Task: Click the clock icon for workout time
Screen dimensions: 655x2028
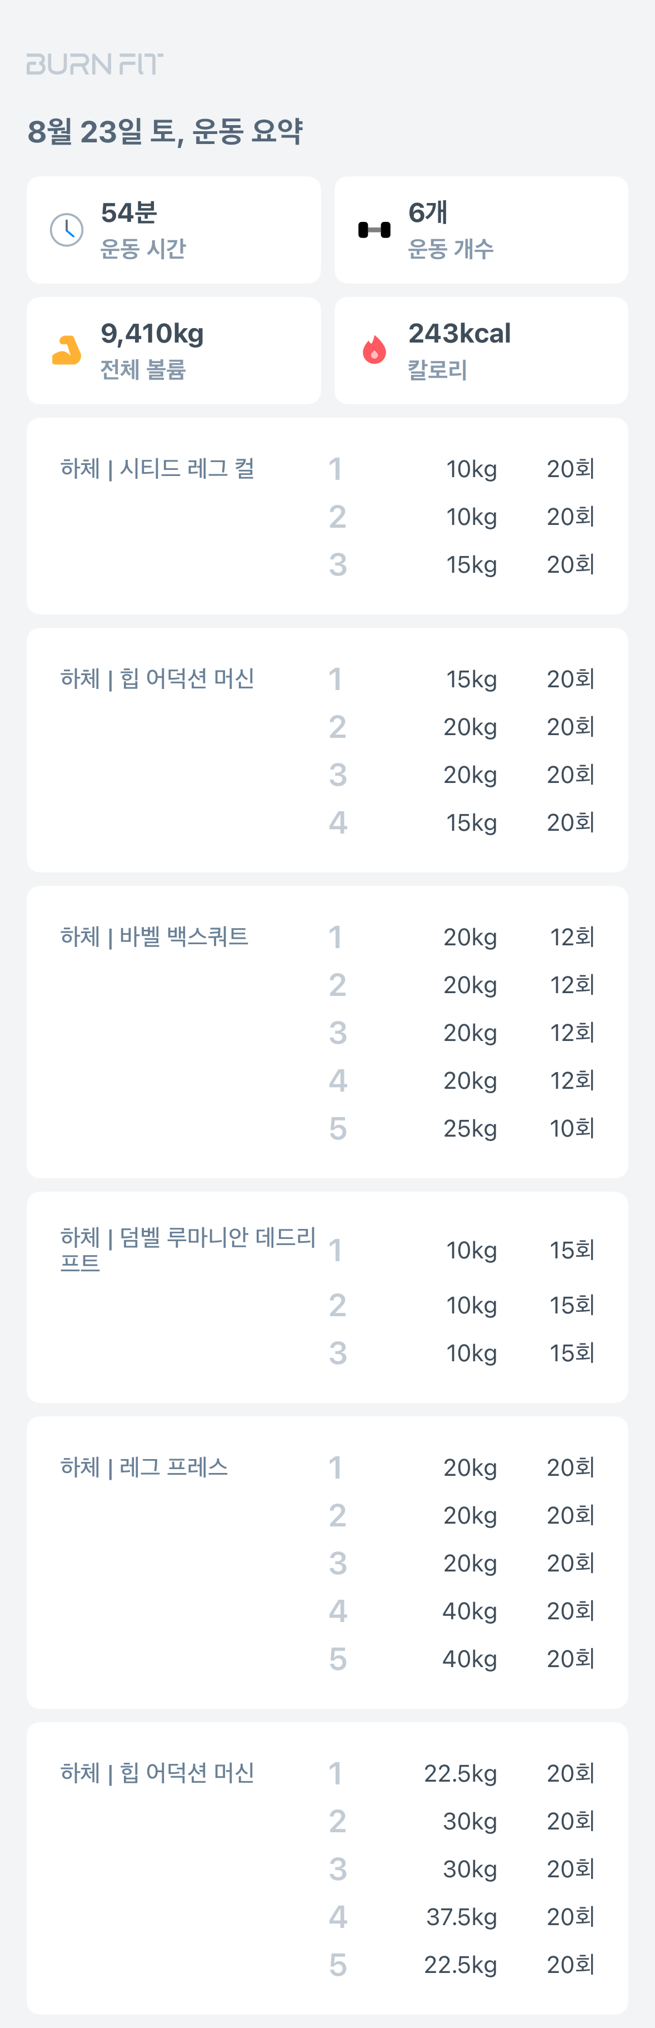Action: click(x=67, y=230)
